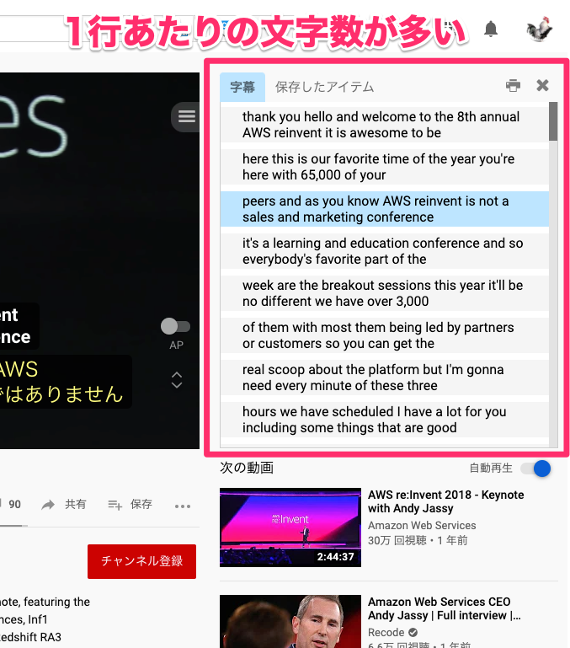Switch to the 保存したアイテム tab
This screenshot has height=648, width=570.
[325, 87]
